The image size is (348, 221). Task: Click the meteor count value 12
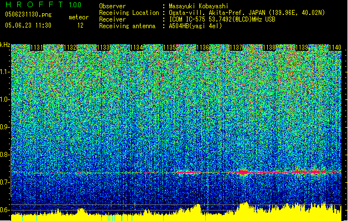pos(80,25)
